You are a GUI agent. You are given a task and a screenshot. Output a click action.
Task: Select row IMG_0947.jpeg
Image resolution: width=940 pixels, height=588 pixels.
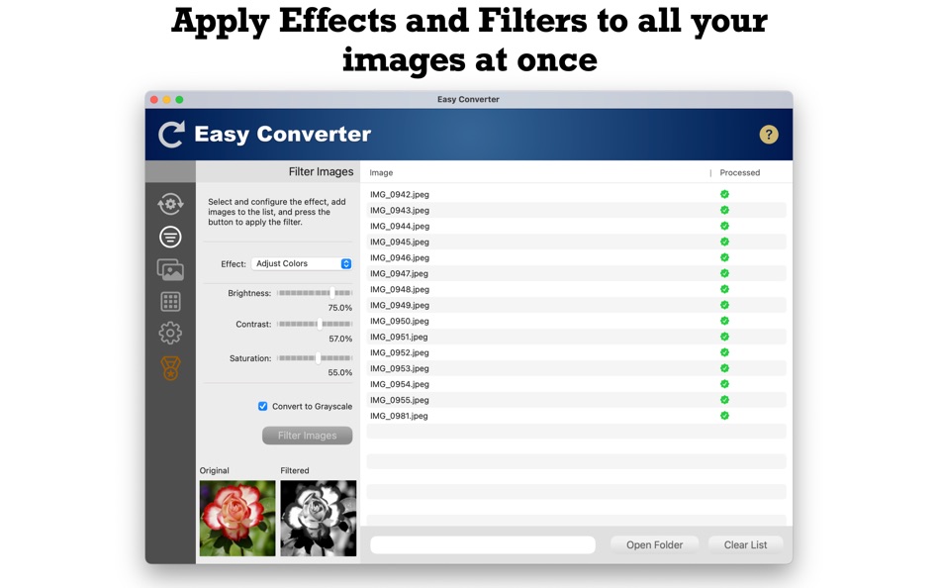coord(576,273)
